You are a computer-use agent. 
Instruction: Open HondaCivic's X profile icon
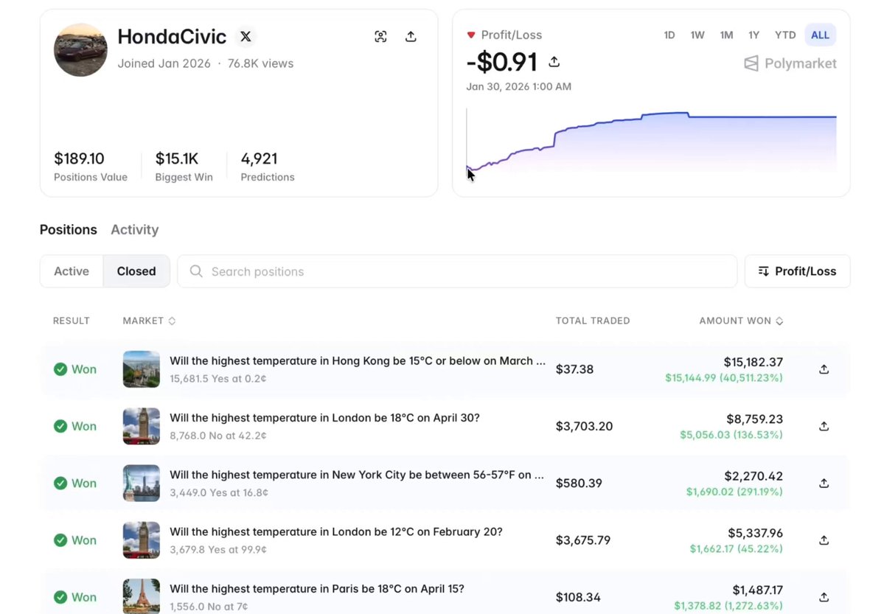click(x=246, y=37)
